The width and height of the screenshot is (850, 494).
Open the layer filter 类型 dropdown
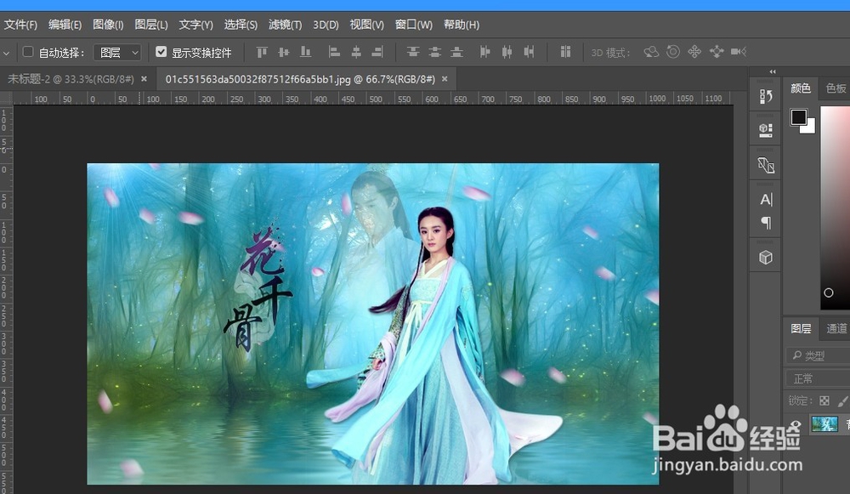pyautogui.click(x=818, y=355)
